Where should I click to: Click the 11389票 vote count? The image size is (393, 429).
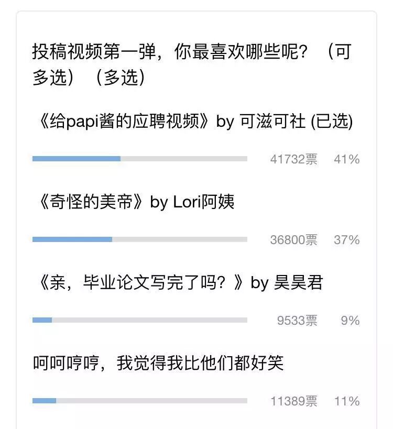click(x=293, y=401)
